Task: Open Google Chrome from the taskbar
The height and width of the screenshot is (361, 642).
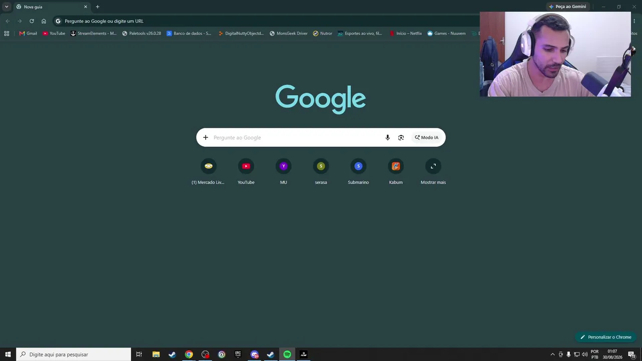Action: pos(189,354)
